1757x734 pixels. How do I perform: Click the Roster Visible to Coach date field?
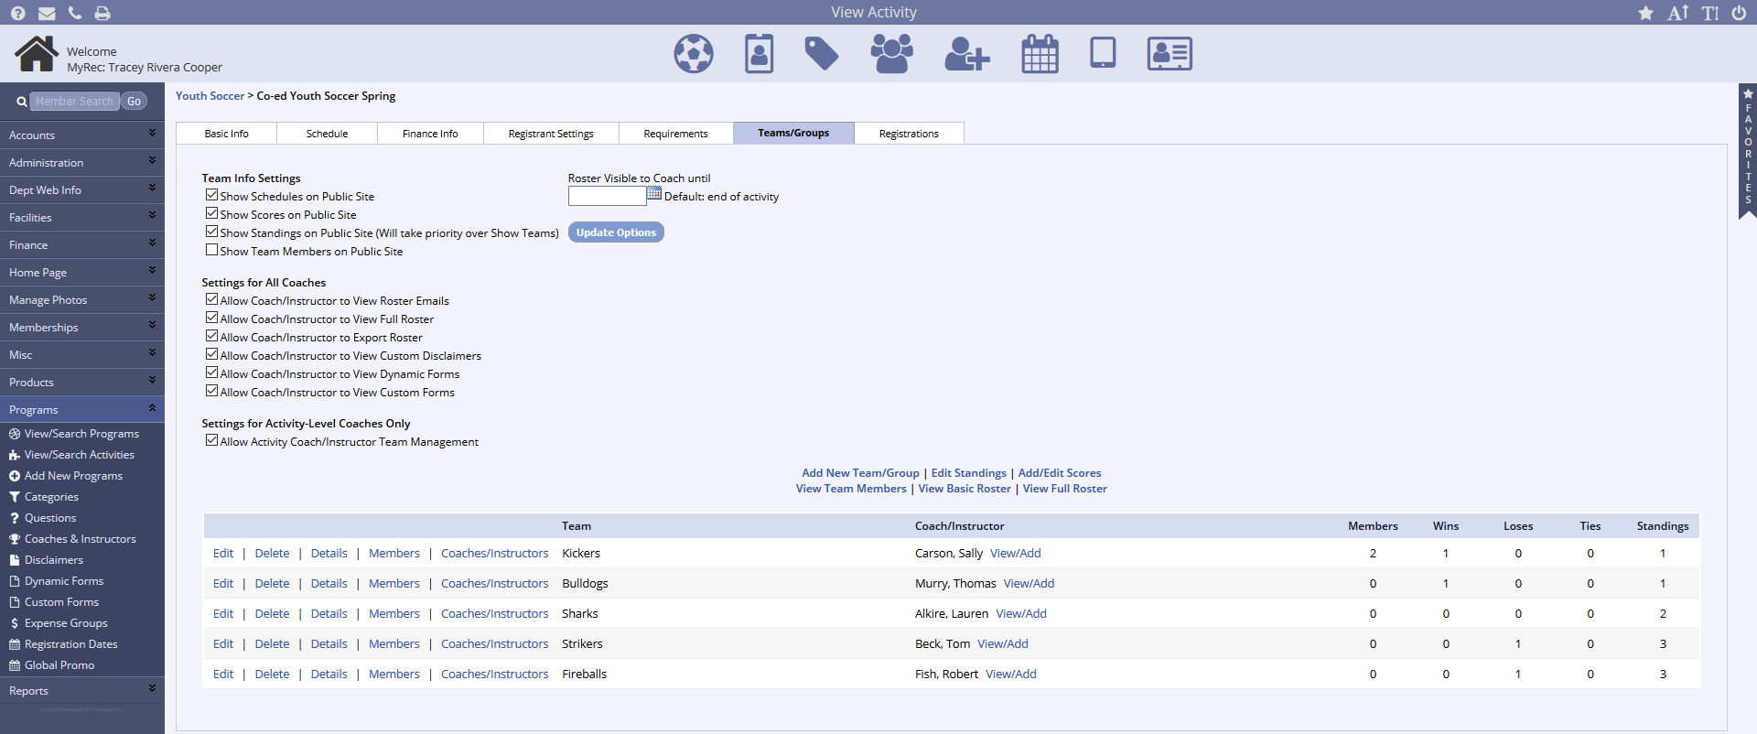[607, 196]
